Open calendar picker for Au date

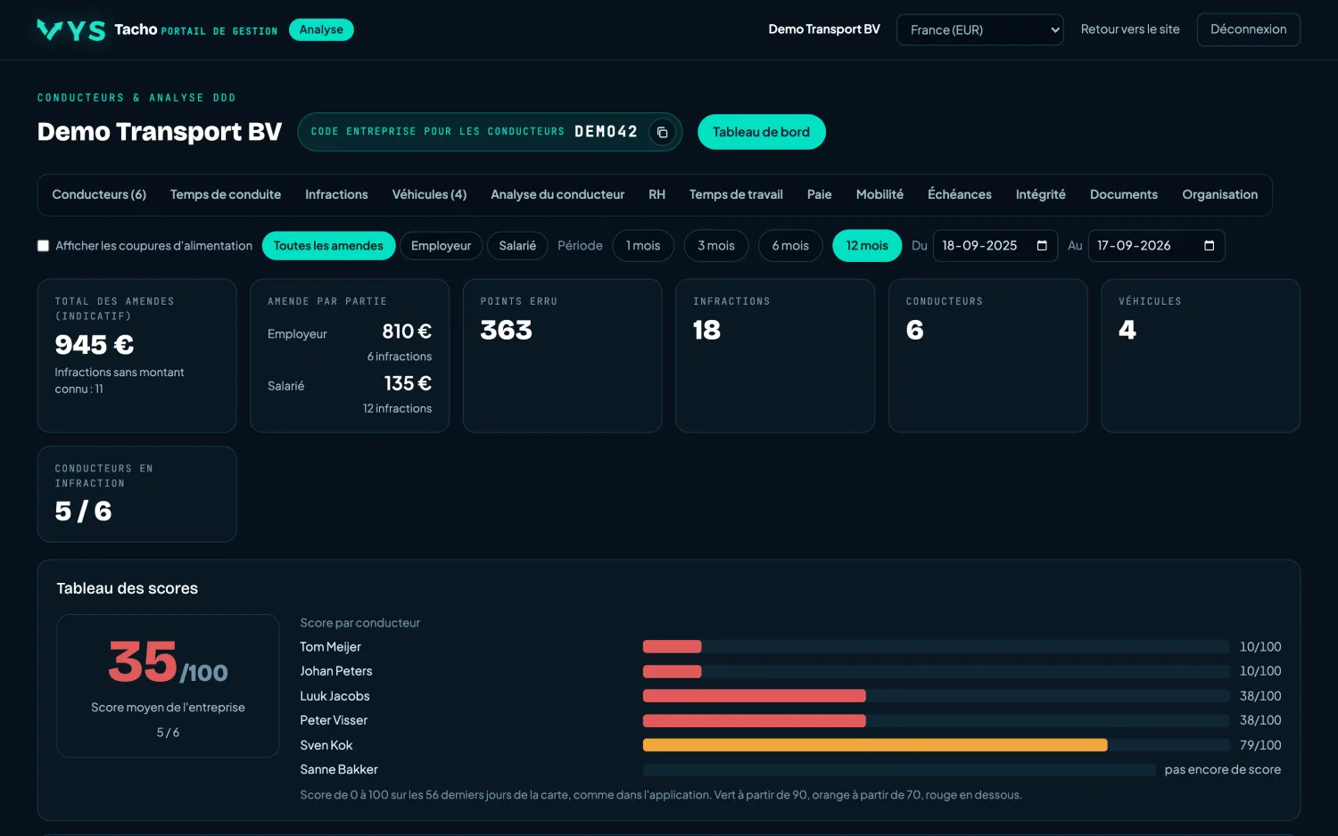pyautogui.click(x=1210, y=246)
